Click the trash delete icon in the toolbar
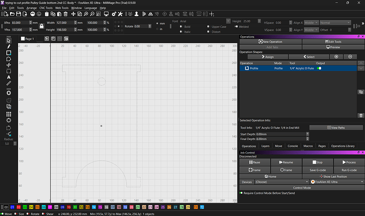Screen dimensions: 365x216 click(66, 14)
